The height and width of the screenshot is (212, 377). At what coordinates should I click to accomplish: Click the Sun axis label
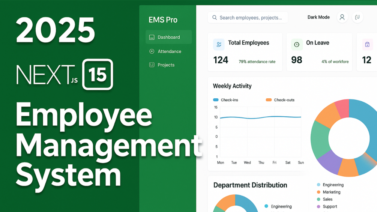pyautogui.click(x=301, y=163)
